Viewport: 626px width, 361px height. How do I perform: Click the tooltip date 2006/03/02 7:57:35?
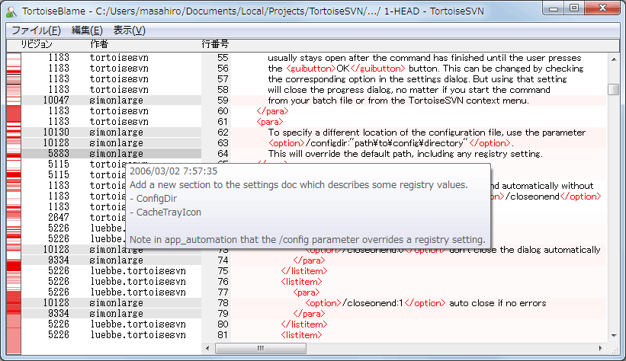point(174,171)
